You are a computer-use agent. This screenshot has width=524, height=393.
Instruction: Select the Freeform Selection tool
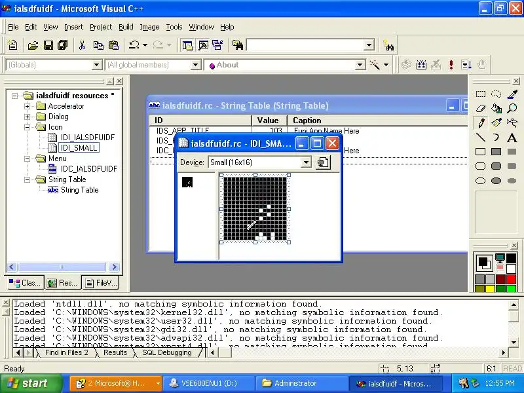pos(496,94)
